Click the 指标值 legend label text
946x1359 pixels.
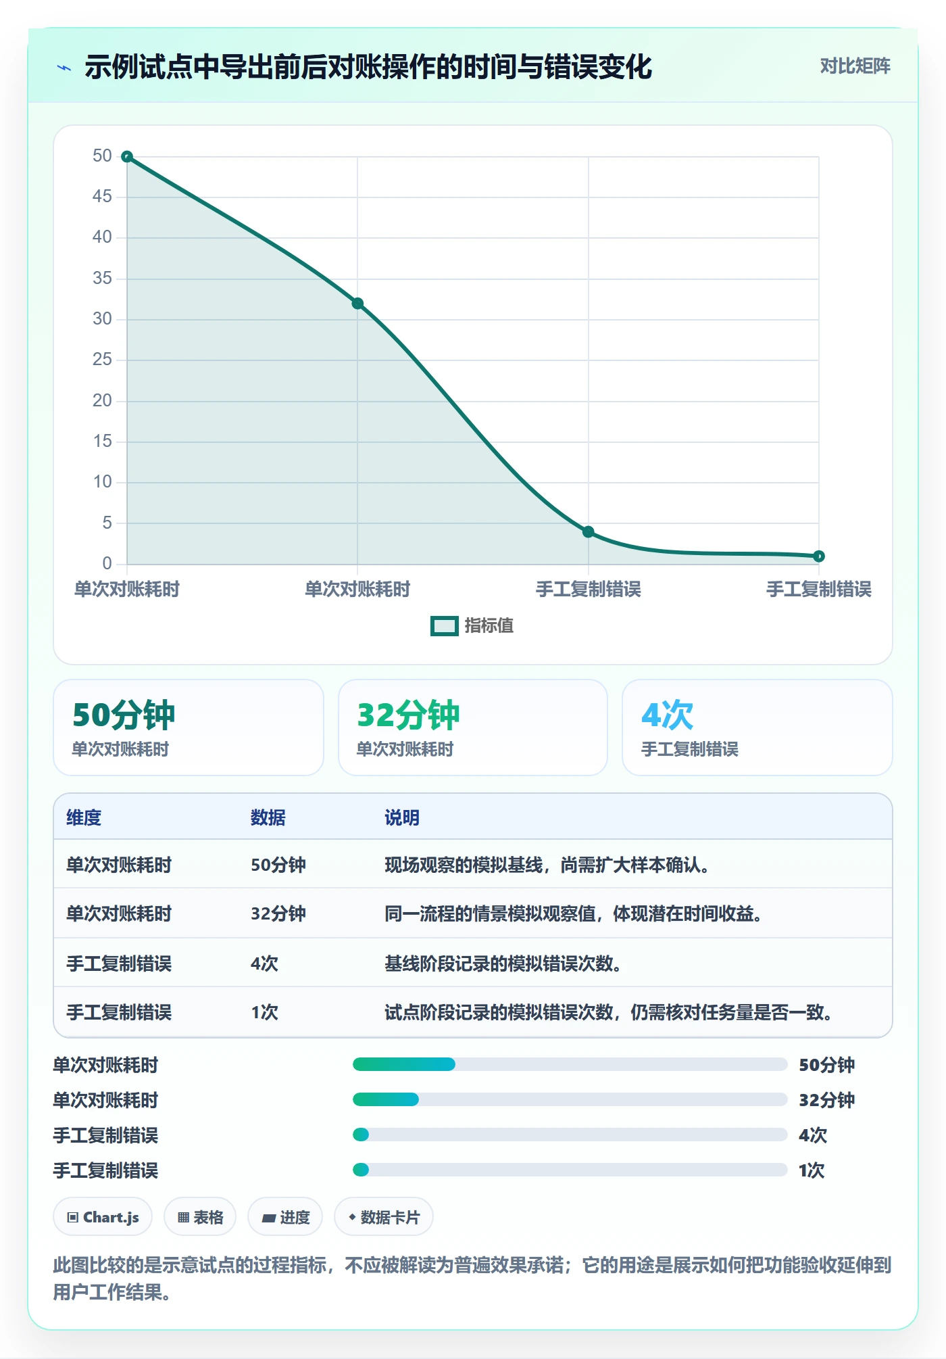tap(489, 626)
